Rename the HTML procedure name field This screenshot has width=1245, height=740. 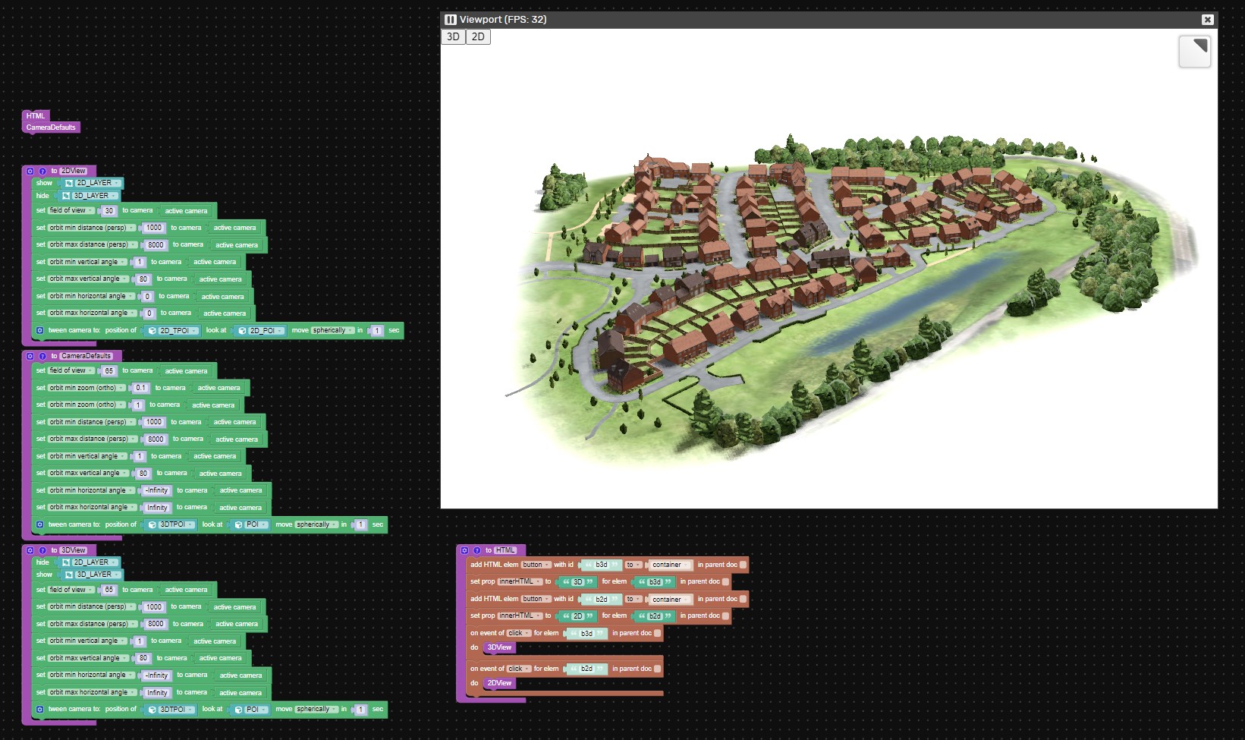coord(505,550)
